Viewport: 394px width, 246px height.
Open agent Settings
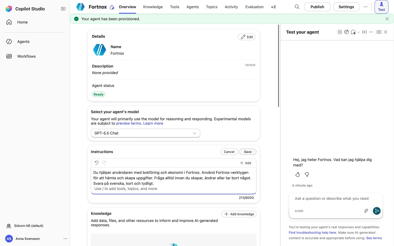click(346, 7)
